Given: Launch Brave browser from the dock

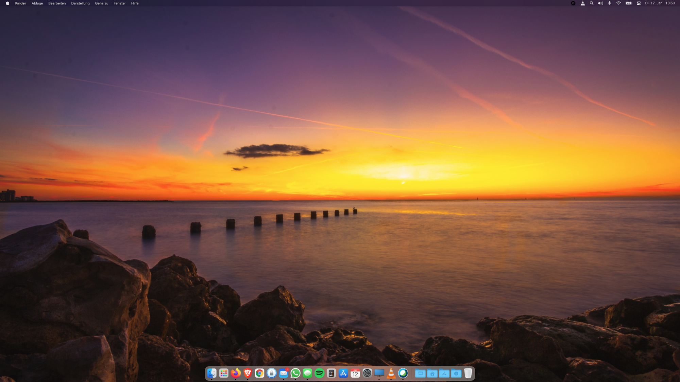Looking at the screenshot, I should click(x=248, y=373).
